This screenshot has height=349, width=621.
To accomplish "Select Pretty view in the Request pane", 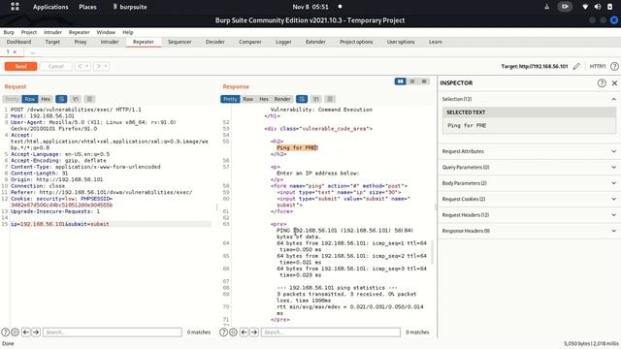I will pyautogui.click(x=12, y=99).
